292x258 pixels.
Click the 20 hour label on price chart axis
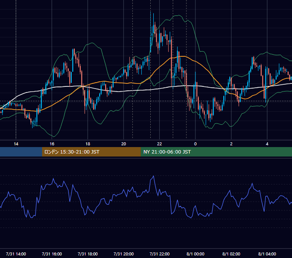tap(124, 144)
